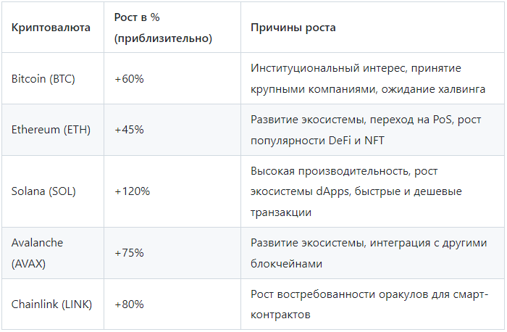Click the Криптовалюта column header
This screenshot has width=507, height=332.
(51, 28)
